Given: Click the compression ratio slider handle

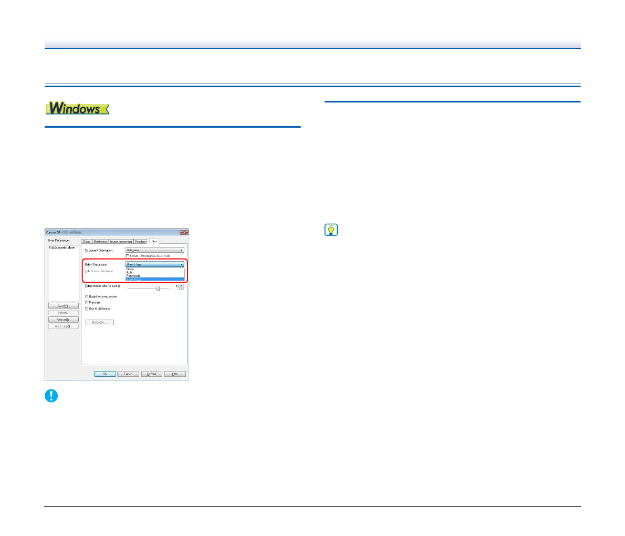Looking at the screenshot, I should 158,288.
